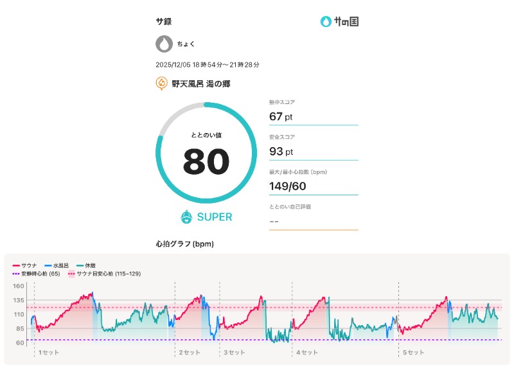The image size is (514, 381).
Task: Select the 4セット marker on graph
Action: click(306, 353)
